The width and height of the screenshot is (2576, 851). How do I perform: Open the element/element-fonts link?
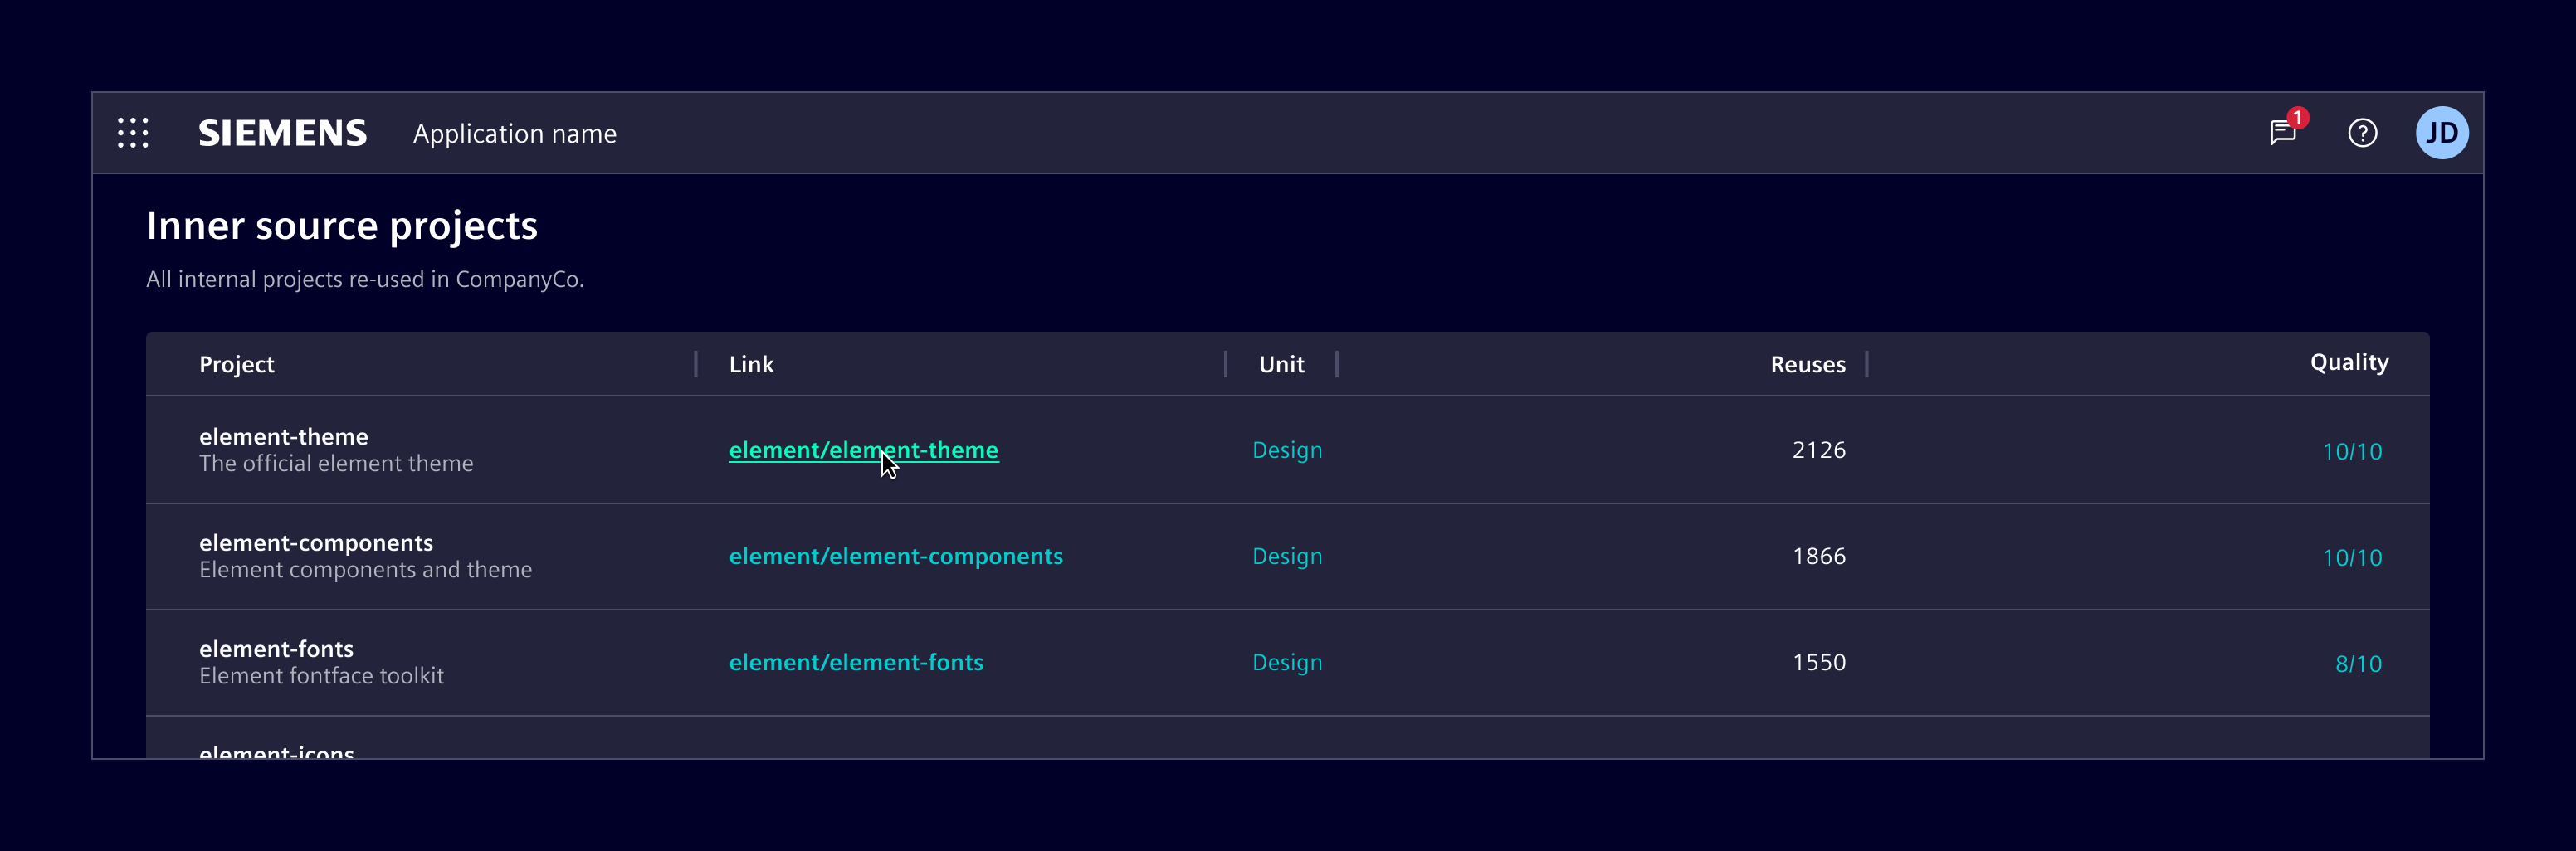click(856, 662)
